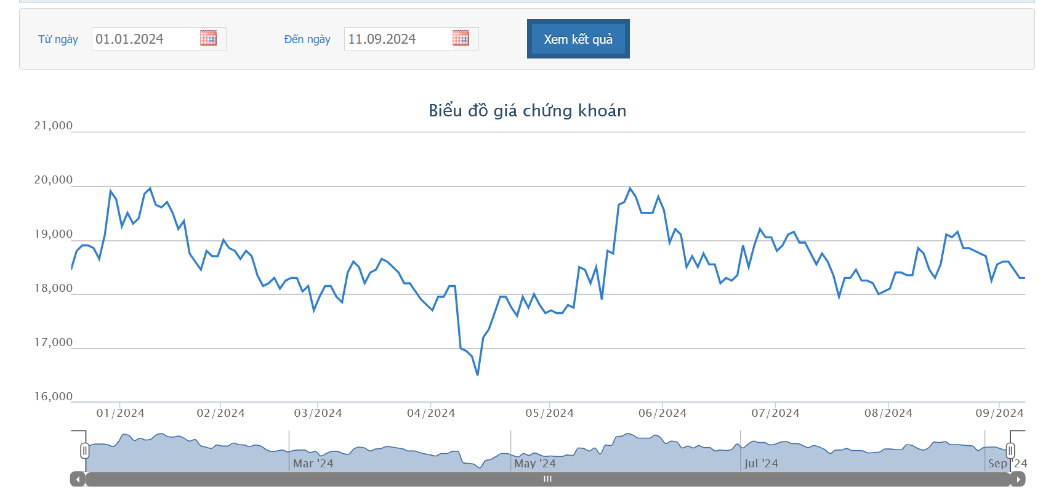Screen dimensions: 1051x500
Task: Click the 03/2024 x-axis label
Action: 318,413
